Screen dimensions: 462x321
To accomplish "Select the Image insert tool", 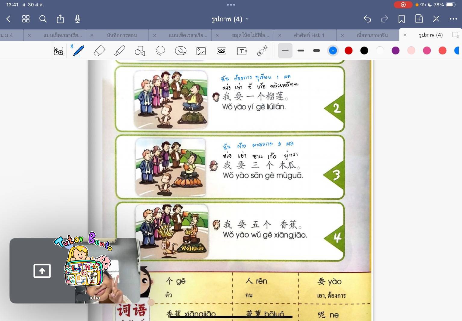I will [201, 51].
